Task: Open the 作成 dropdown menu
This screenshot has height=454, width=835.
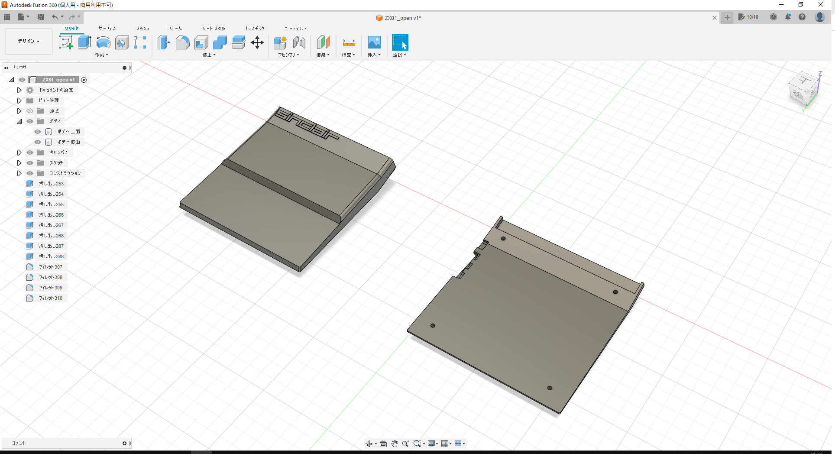Action: [101, 55]
